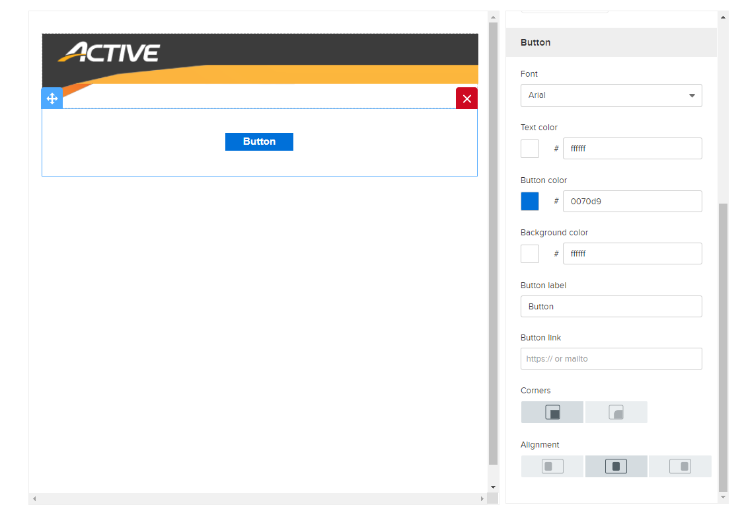Edit the Button color hex field 0070d9
740x509 pixels.
tap(632, 202)
